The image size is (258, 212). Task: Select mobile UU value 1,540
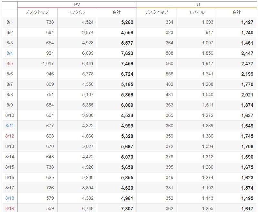(208, 95)
